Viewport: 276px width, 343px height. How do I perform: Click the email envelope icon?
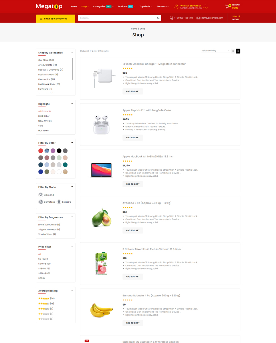[x=198, y=18]
